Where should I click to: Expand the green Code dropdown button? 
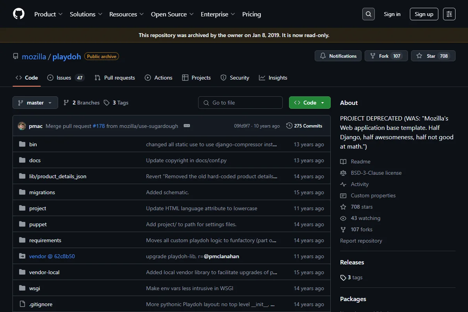point(310,103)
